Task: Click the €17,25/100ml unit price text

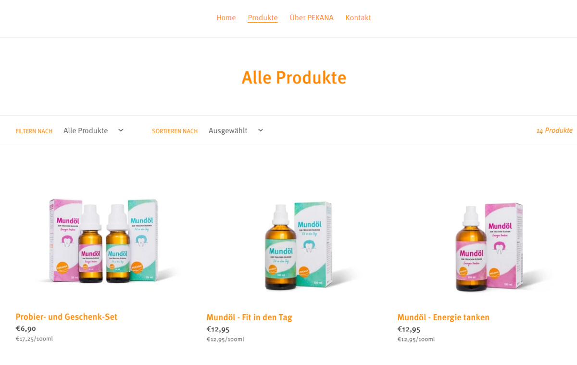Action: 34,339
